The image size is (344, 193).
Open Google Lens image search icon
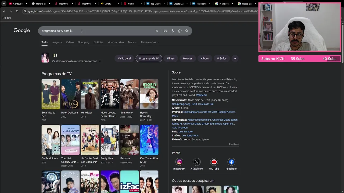[x=180, y=31]
